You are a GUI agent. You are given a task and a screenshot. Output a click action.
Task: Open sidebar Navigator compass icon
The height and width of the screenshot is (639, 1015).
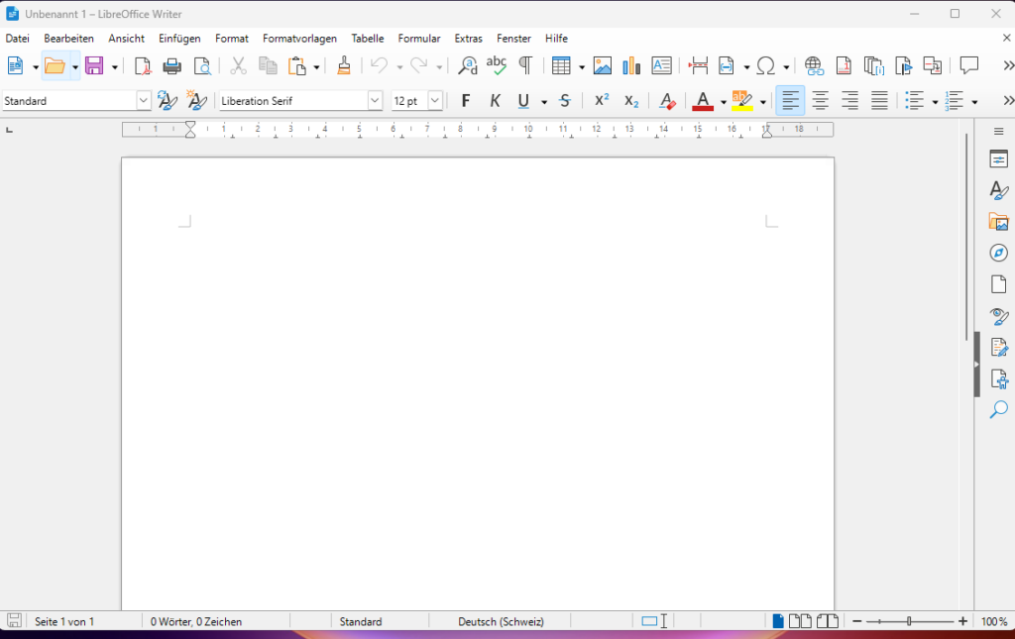pyautogui.click(x=999, y=253)
